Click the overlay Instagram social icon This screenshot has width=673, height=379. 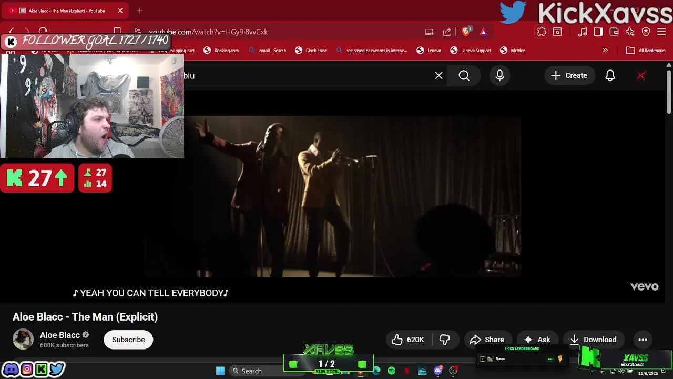27,369
